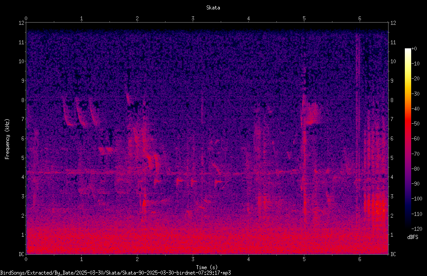Click the '-50' color scale value
This screenshot has height=276, width=427.
pos(416,123)
